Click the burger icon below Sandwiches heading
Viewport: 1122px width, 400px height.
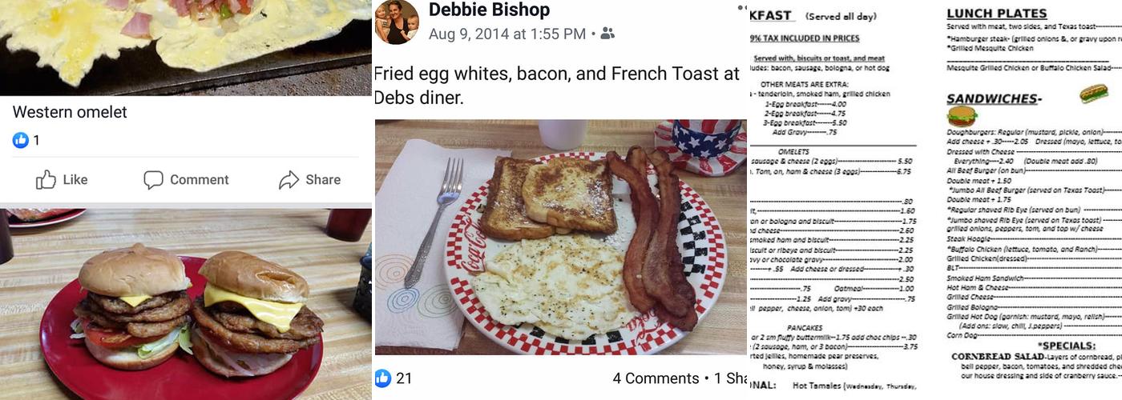pyautogui.click(x=962, y=116)
